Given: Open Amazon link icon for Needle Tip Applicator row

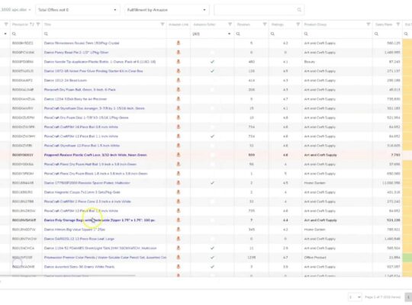Looking at the screenshot, I should (179, 62).
